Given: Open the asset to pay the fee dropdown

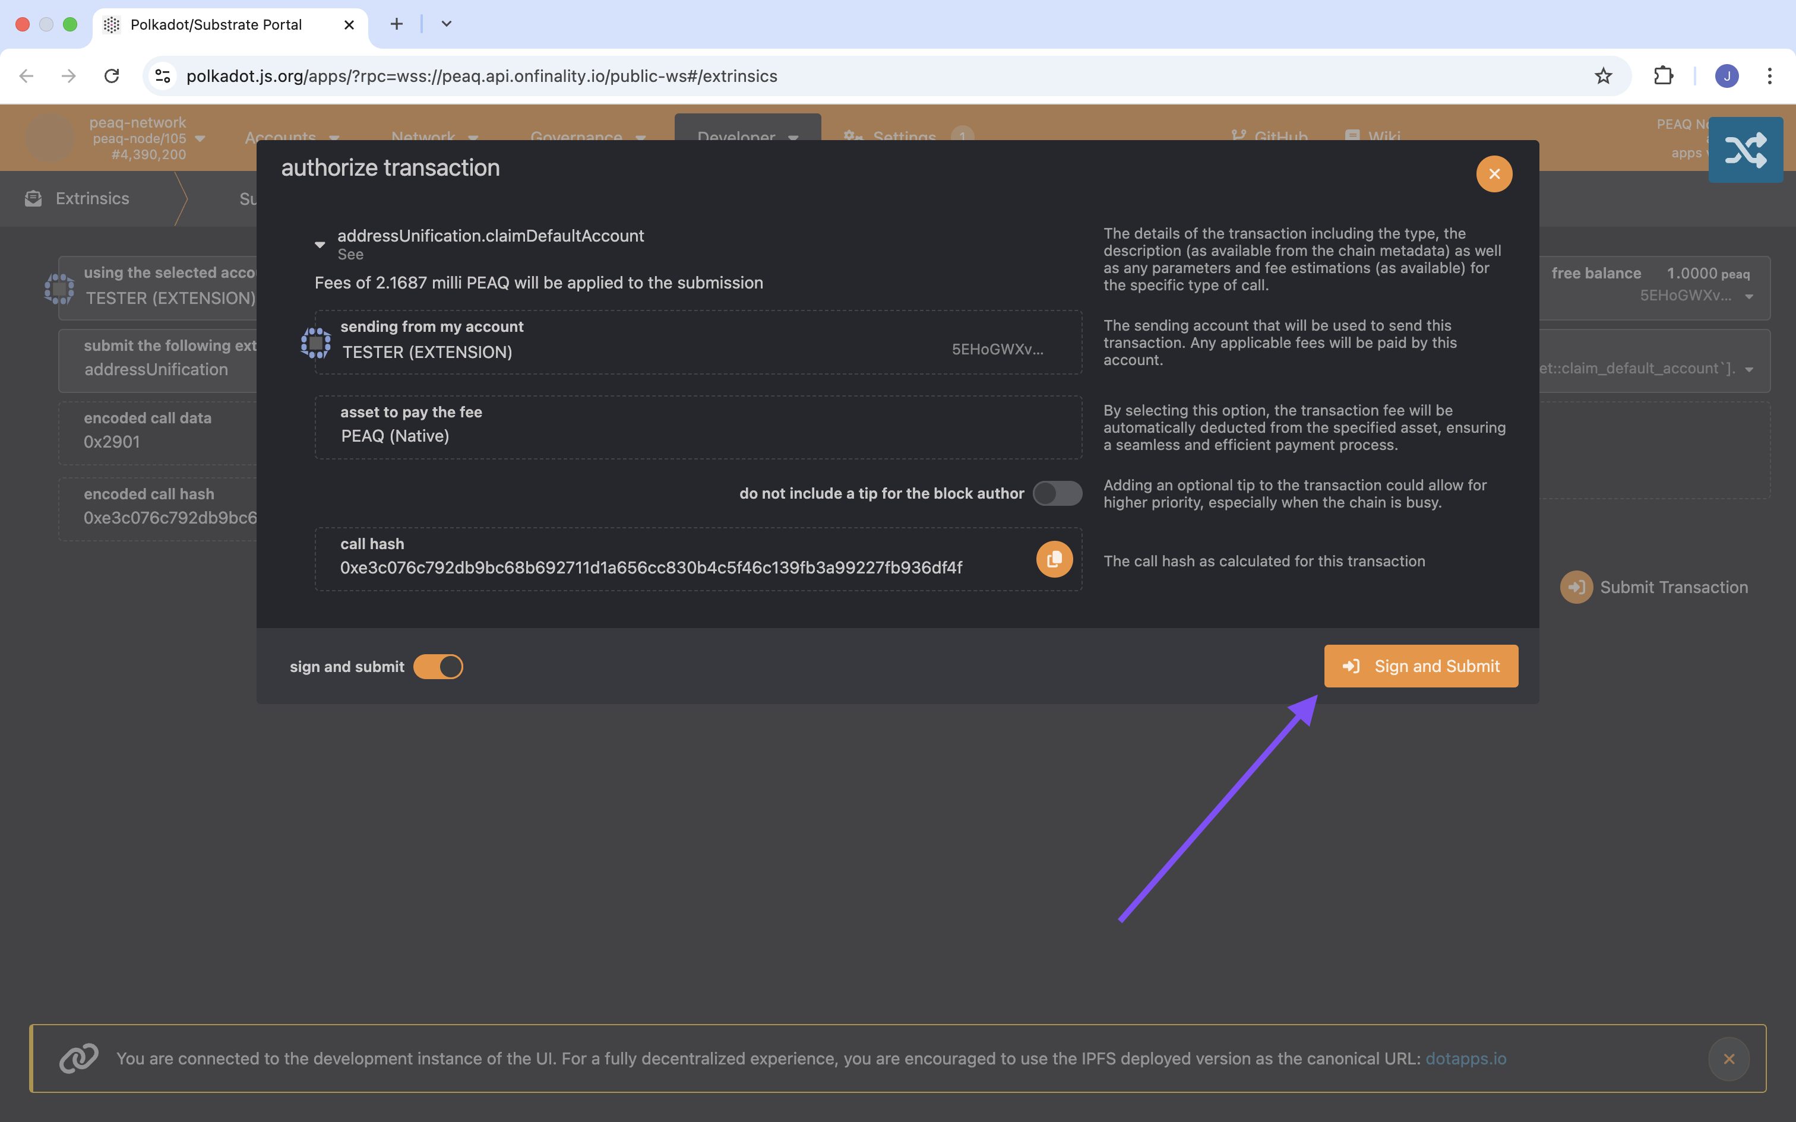Looking at the screenshot, I should 698,427.
